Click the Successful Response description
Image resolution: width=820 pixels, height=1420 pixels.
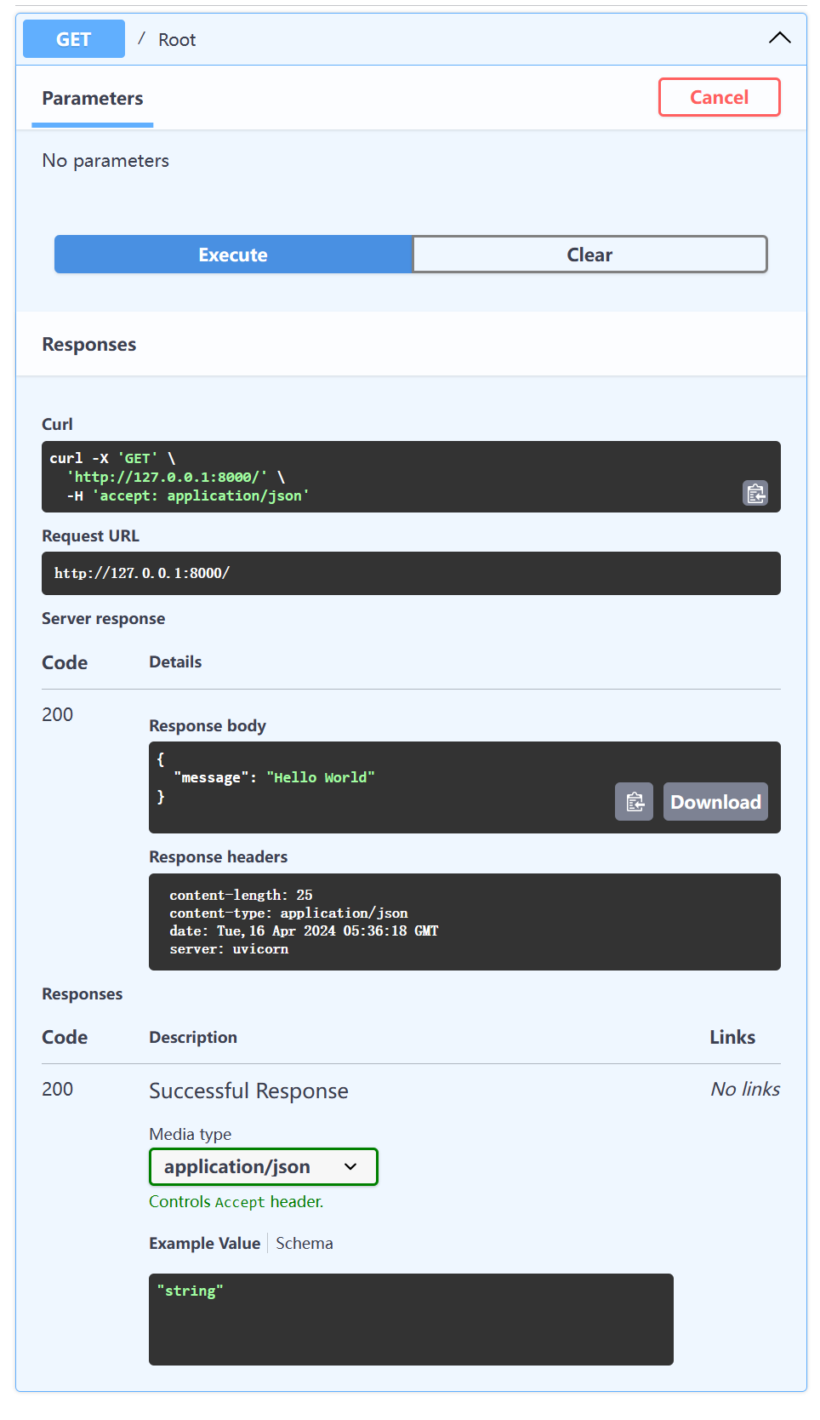[248, 1091]
